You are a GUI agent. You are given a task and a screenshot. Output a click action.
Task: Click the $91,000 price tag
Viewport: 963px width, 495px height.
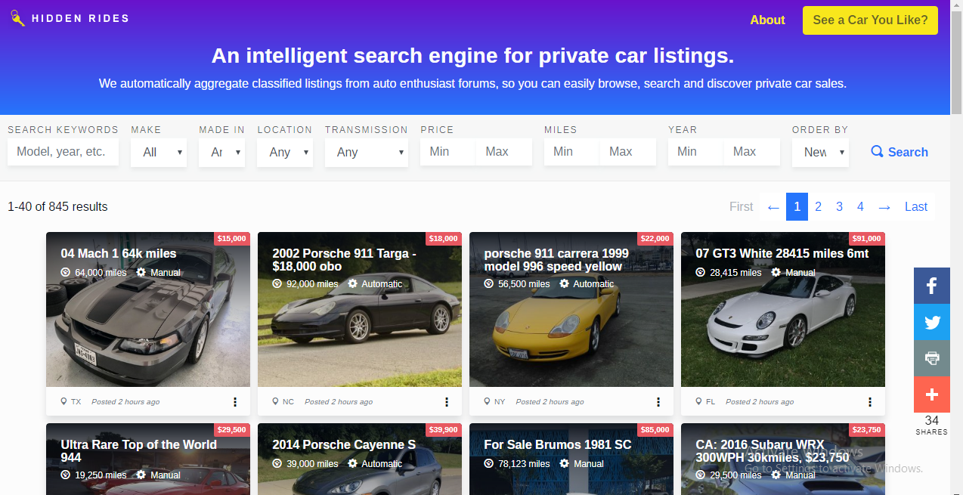[867, 239]
